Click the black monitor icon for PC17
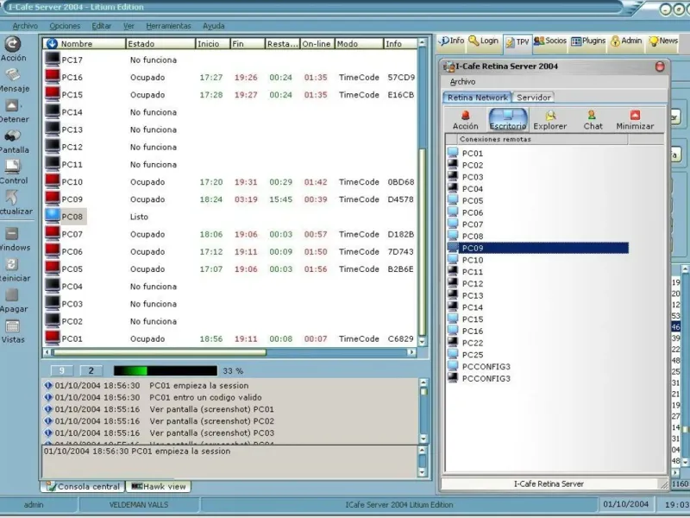 tap(53, 59)
